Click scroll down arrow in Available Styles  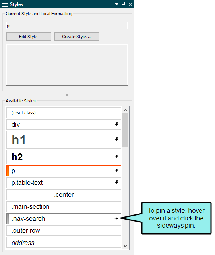pos(125,246)
